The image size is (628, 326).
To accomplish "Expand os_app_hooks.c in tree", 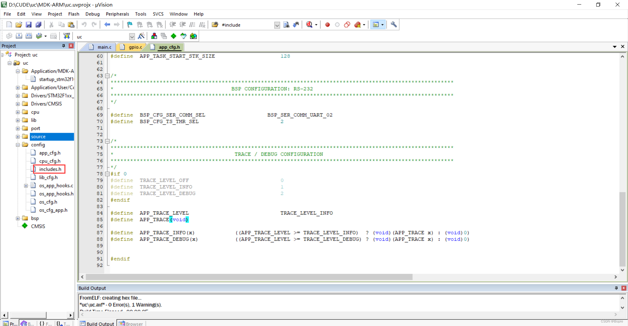I will click(x=26, y=186).
